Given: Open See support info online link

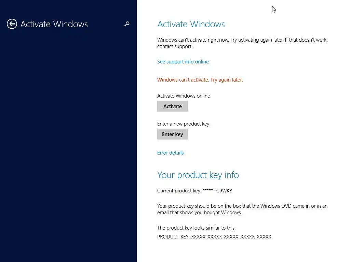Looking at the screenshot, I should [183, 62].
